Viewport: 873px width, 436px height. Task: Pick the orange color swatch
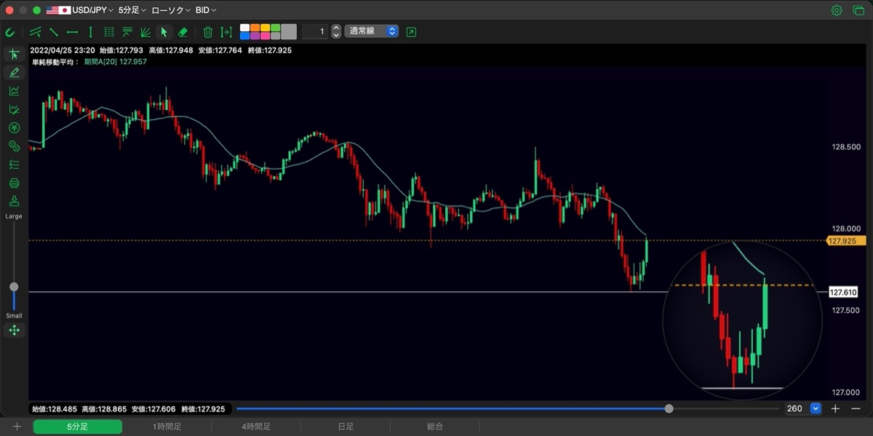pyautogui.click(x=255, y=28)
